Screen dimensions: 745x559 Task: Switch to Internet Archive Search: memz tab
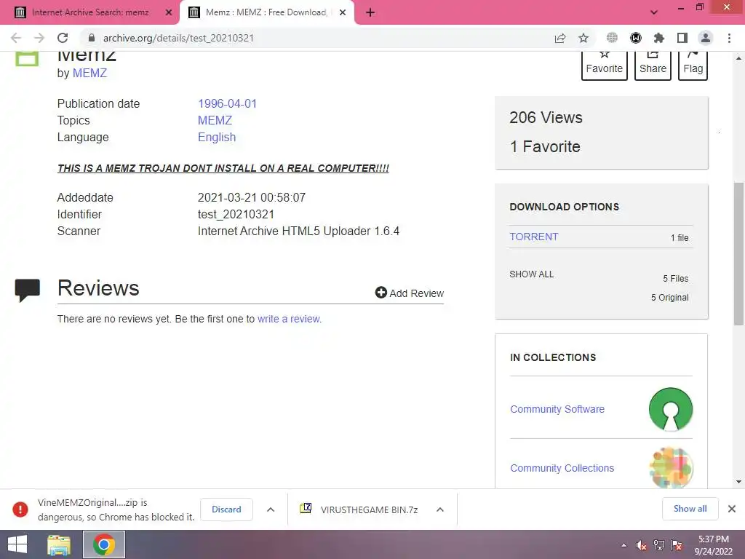[x=89, y=12]
